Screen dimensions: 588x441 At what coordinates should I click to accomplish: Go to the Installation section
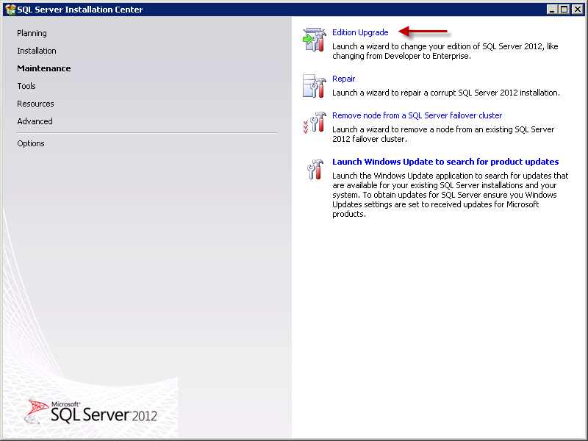(x=37, y=51)
